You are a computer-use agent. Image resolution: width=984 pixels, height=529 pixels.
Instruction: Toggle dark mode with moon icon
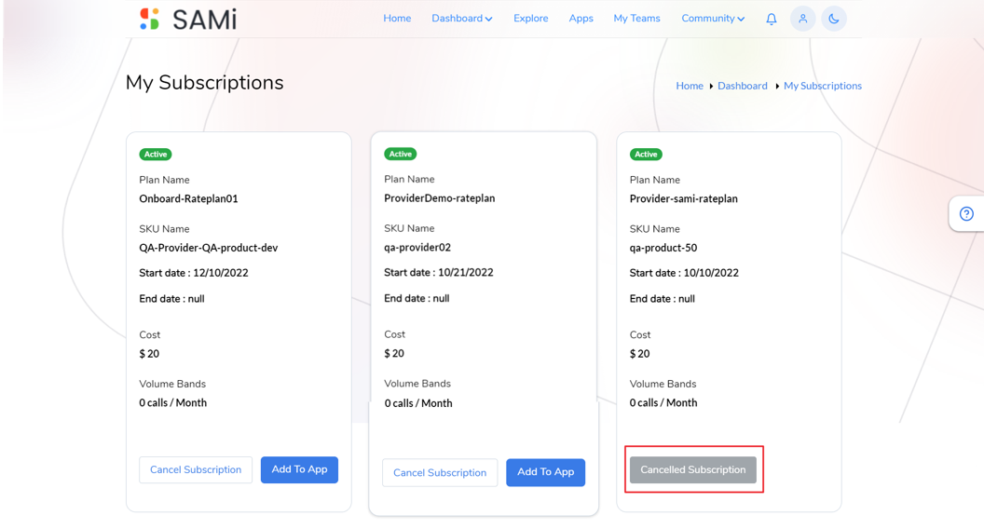(x=834, y=19)
